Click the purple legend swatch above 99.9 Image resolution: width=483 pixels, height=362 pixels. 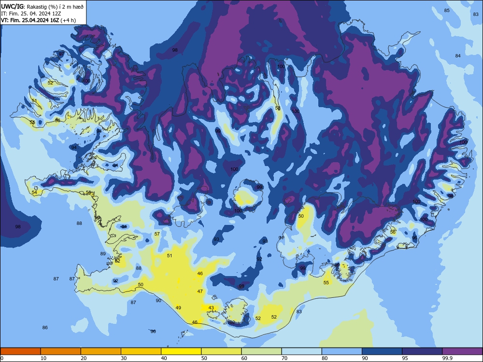point(462,351)
